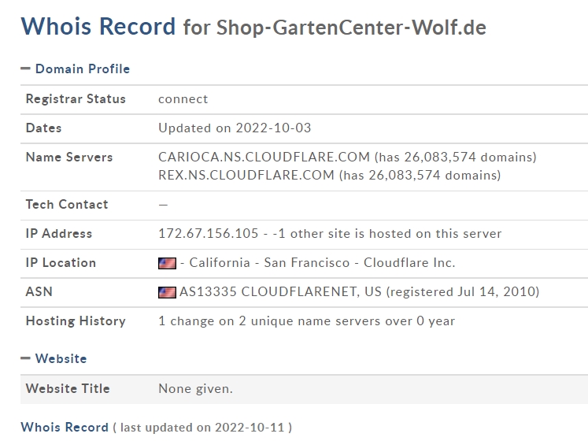
Task: Click the Hosting History label
Action: coord(76,321)
